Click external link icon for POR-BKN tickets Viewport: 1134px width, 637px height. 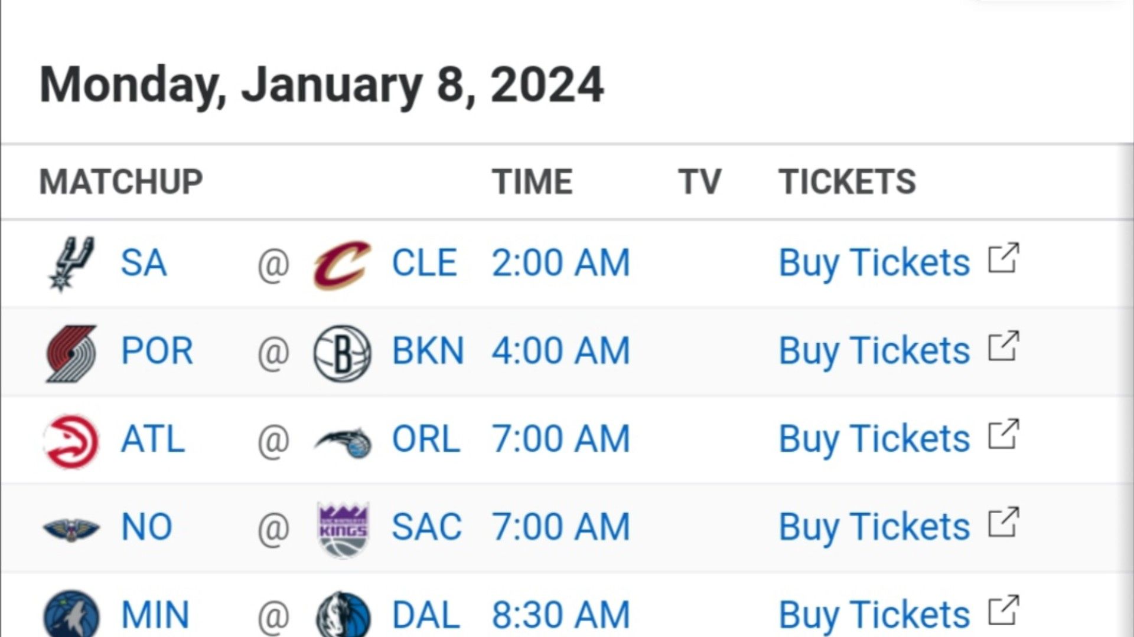(1003, 346)
